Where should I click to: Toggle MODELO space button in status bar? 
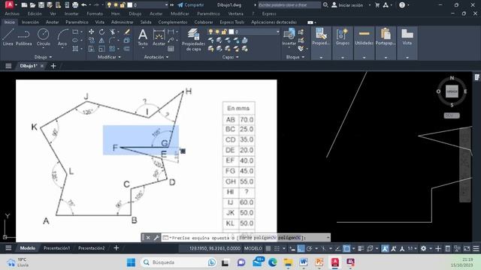253,248
